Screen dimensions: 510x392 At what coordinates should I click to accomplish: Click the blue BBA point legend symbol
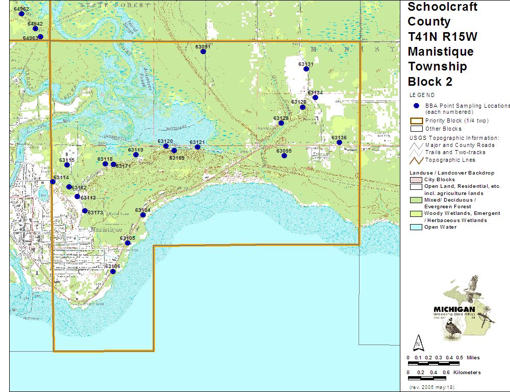coord(416,106)
